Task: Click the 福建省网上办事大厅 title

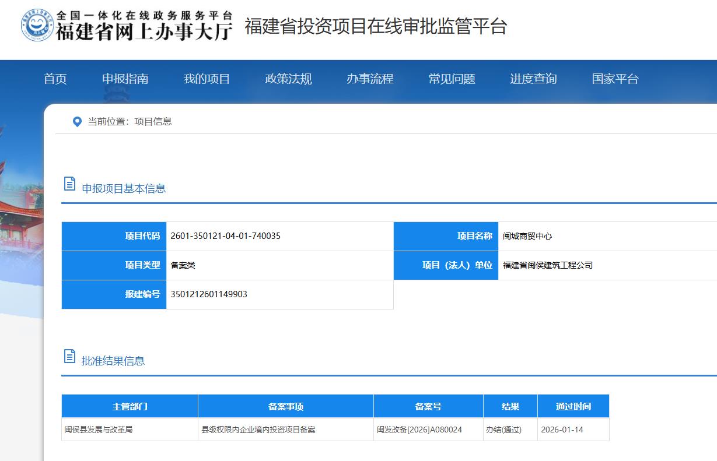Action: pos(144,31)
